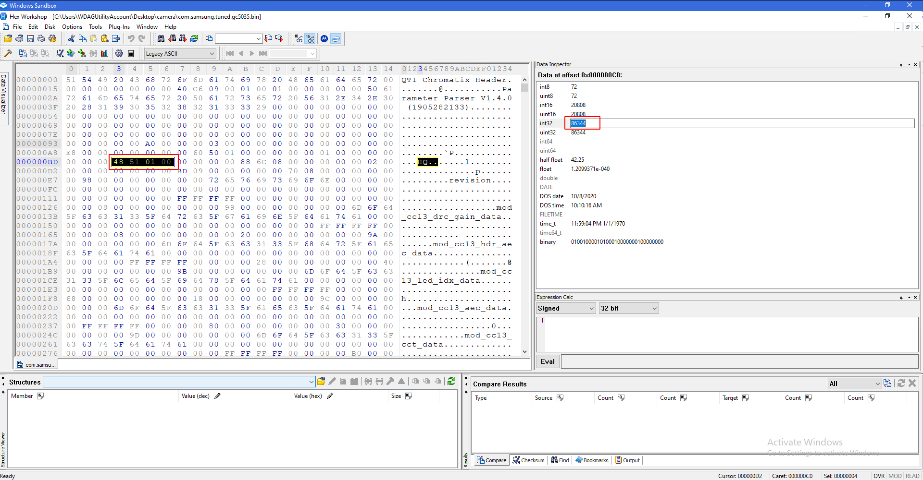Click the int32 value field 86344
Viewport: 923px width, 480px height.
pyautogui.click(x=742, y=123)
